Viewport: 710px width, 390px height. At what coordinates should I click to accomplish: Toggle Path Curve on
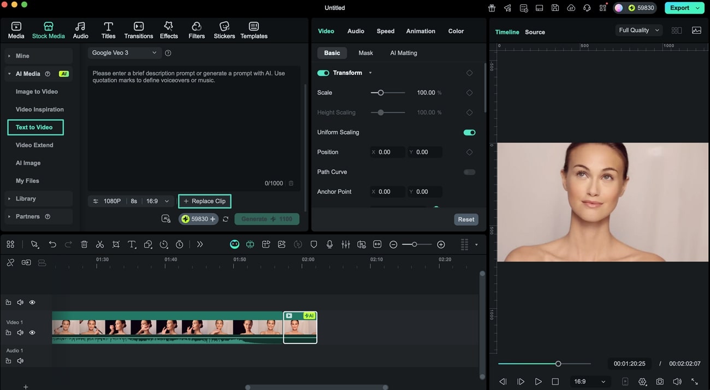point(469,172)
